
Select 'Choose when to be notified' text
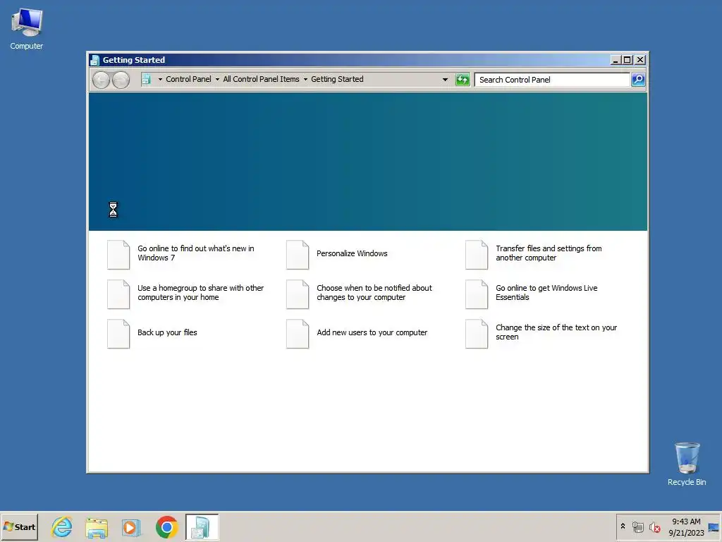[x=374, y=293]
